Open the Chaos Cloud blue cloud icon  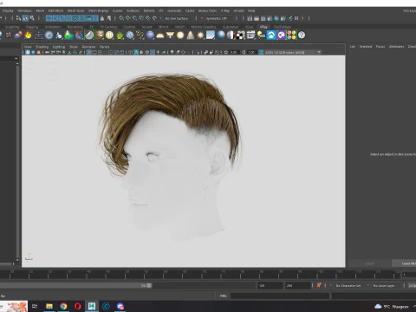(x=271, y=36)
